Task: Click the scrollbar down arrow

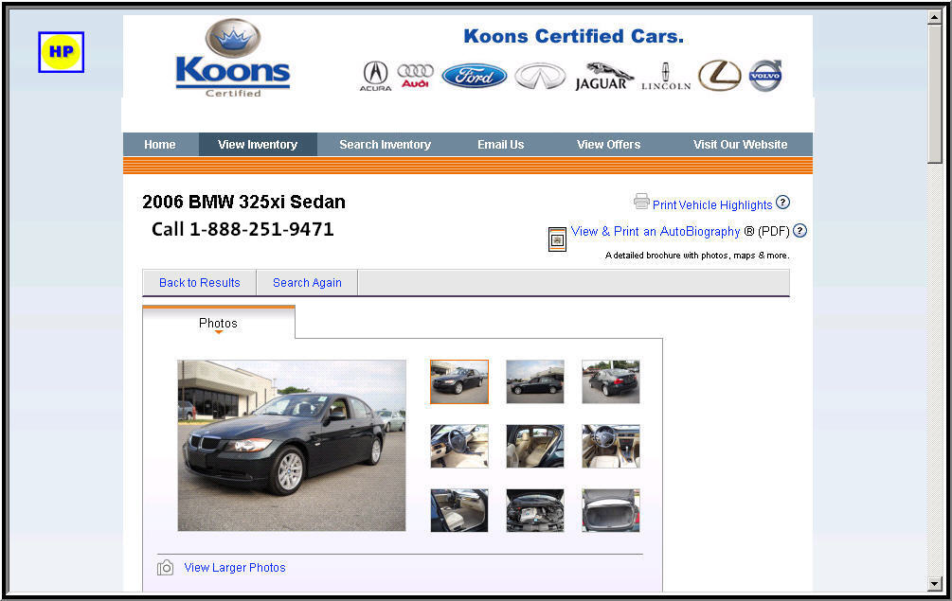Action: (935, 584)
